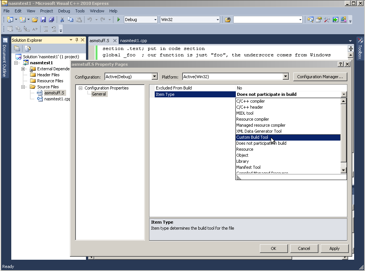Click the Save floppy disk icon

click(x=43, y=20)
